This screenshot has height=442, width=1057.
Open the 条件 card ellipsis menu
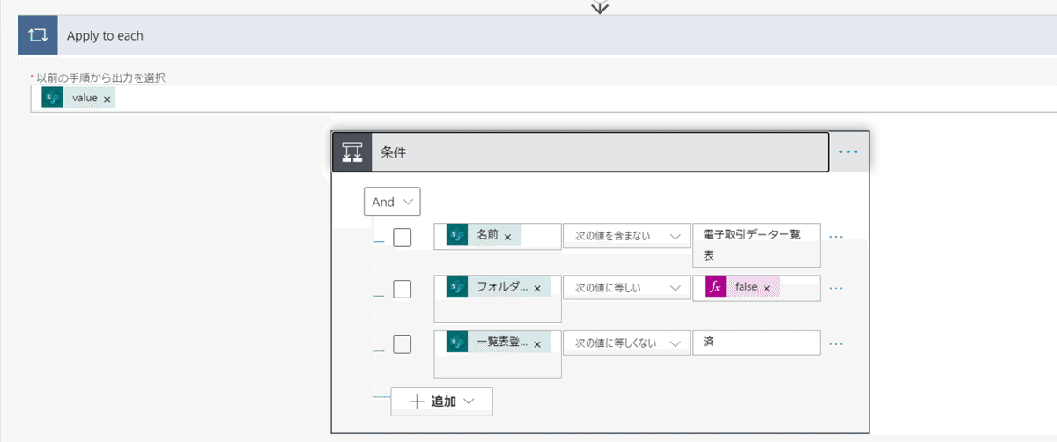(x=848, y=152)
